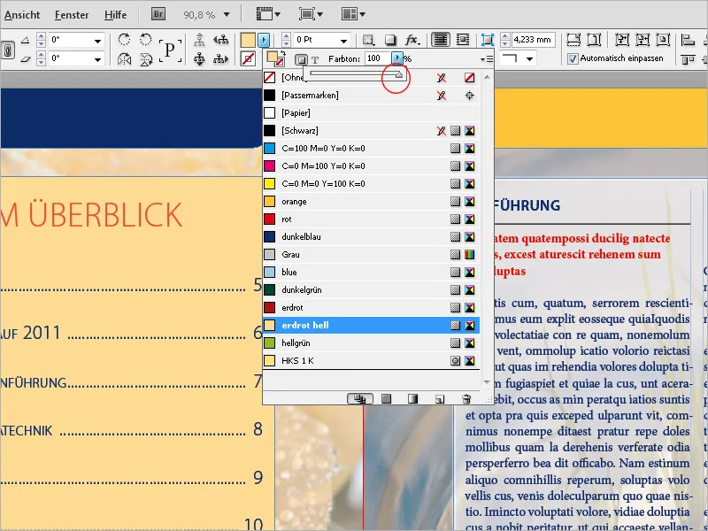Click the left-align text icon
The height and width of the screenshot is (531, 708).
click(440, 39)
